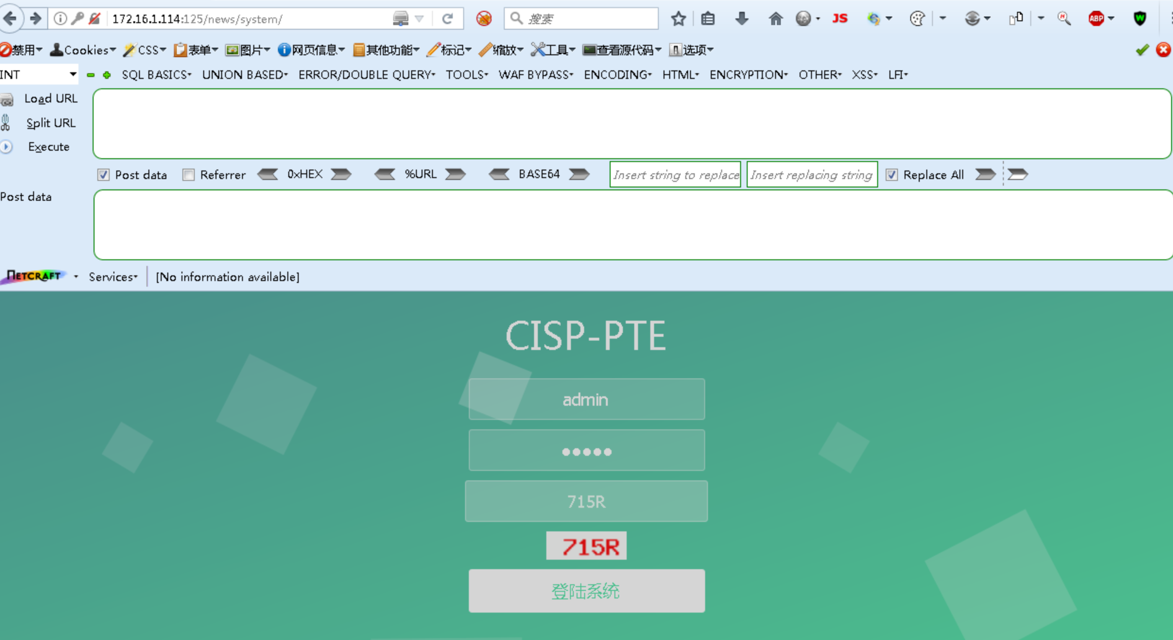Click the 登陆系统 login button
1173x640 pixels.
(x=586, y=591)
